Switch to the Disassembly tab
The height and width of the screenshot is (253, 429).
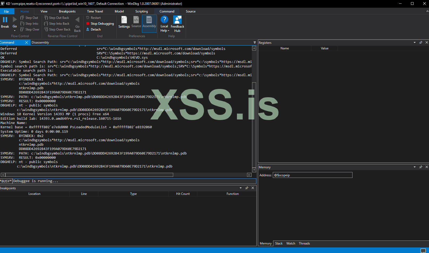pos(40,42)
